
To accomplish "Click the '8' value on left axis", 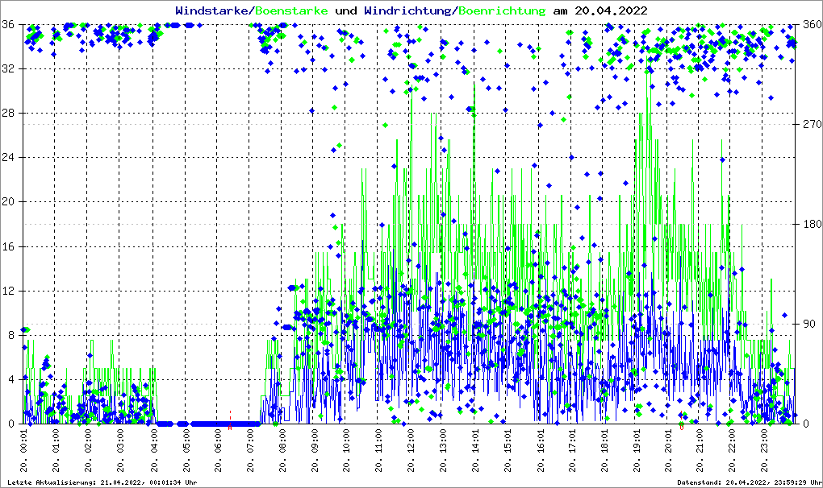I will click(x=11, y=335).
